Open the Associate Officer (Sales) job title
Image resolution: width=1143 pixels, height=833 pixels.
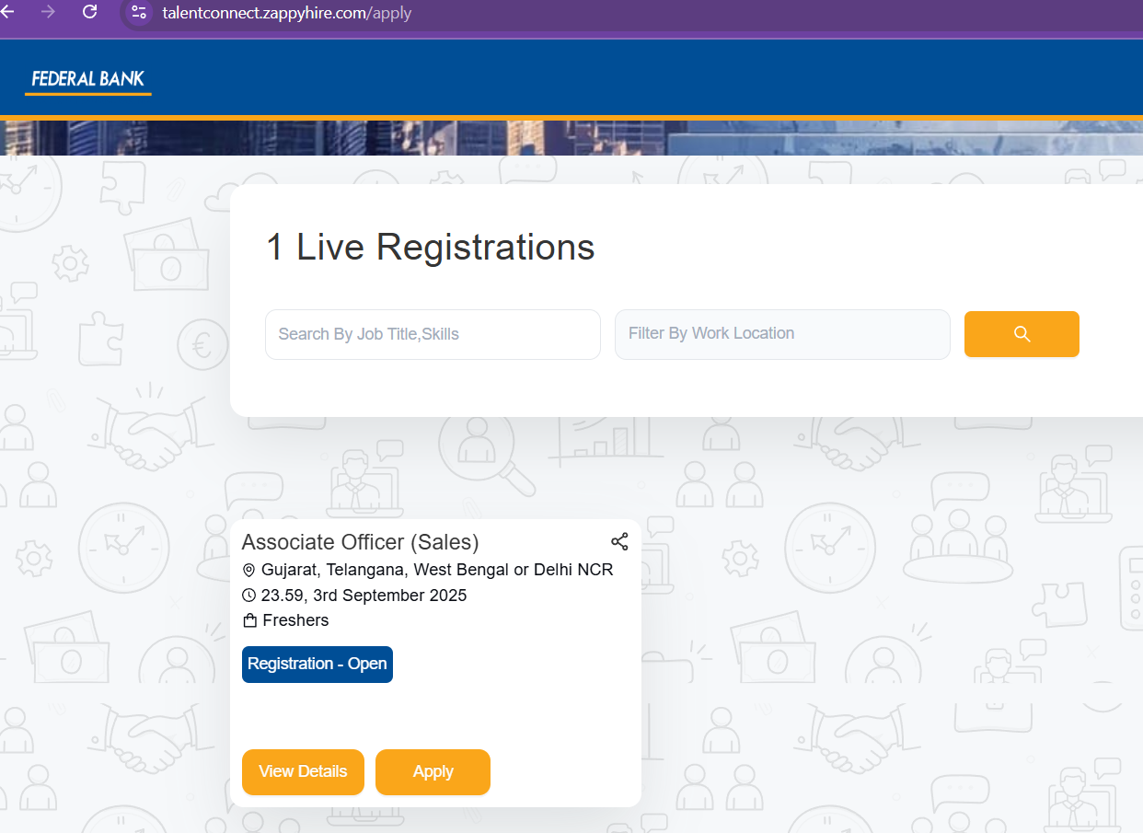pyautogui.click(x=360, y=542)
